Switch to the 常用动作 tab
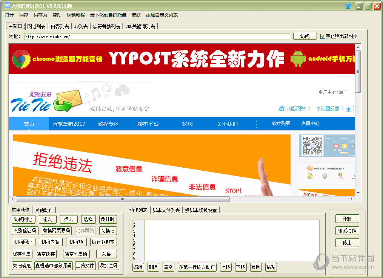The image size is (383, 278). click(20, 210)
